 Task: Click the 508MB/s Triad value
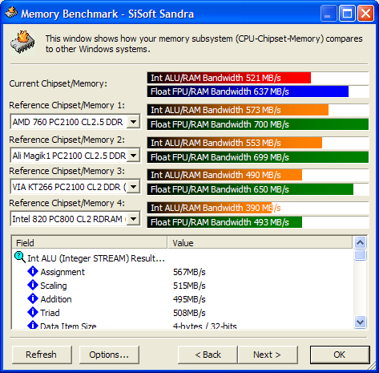coord(189,313)
